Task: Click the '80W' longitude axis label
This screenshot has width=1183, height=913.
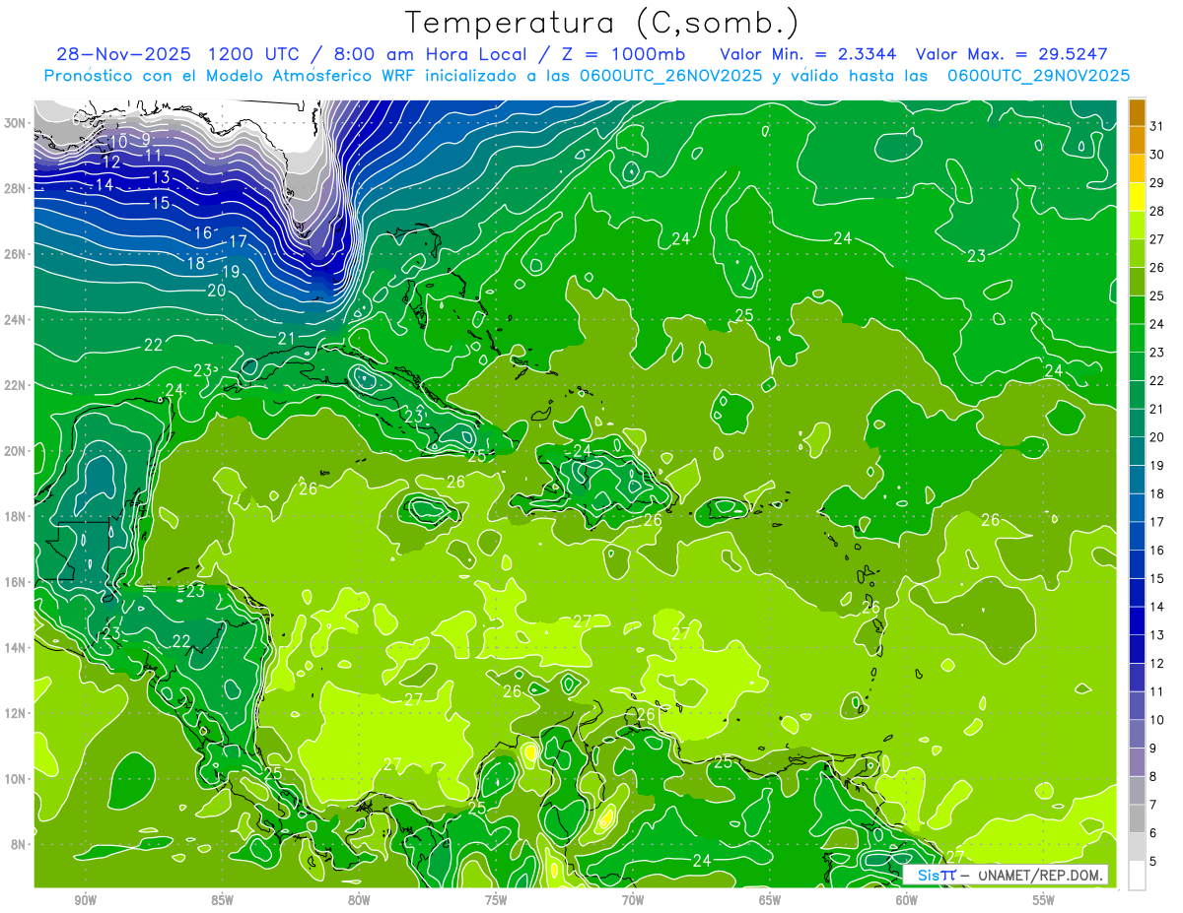Action: coord(359,900)
